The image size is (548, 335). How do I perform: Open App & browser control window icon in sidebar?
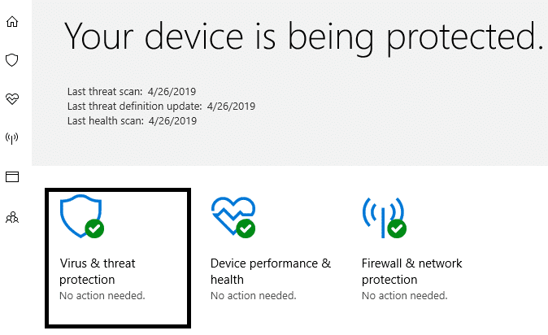click(x=12, y=176)
